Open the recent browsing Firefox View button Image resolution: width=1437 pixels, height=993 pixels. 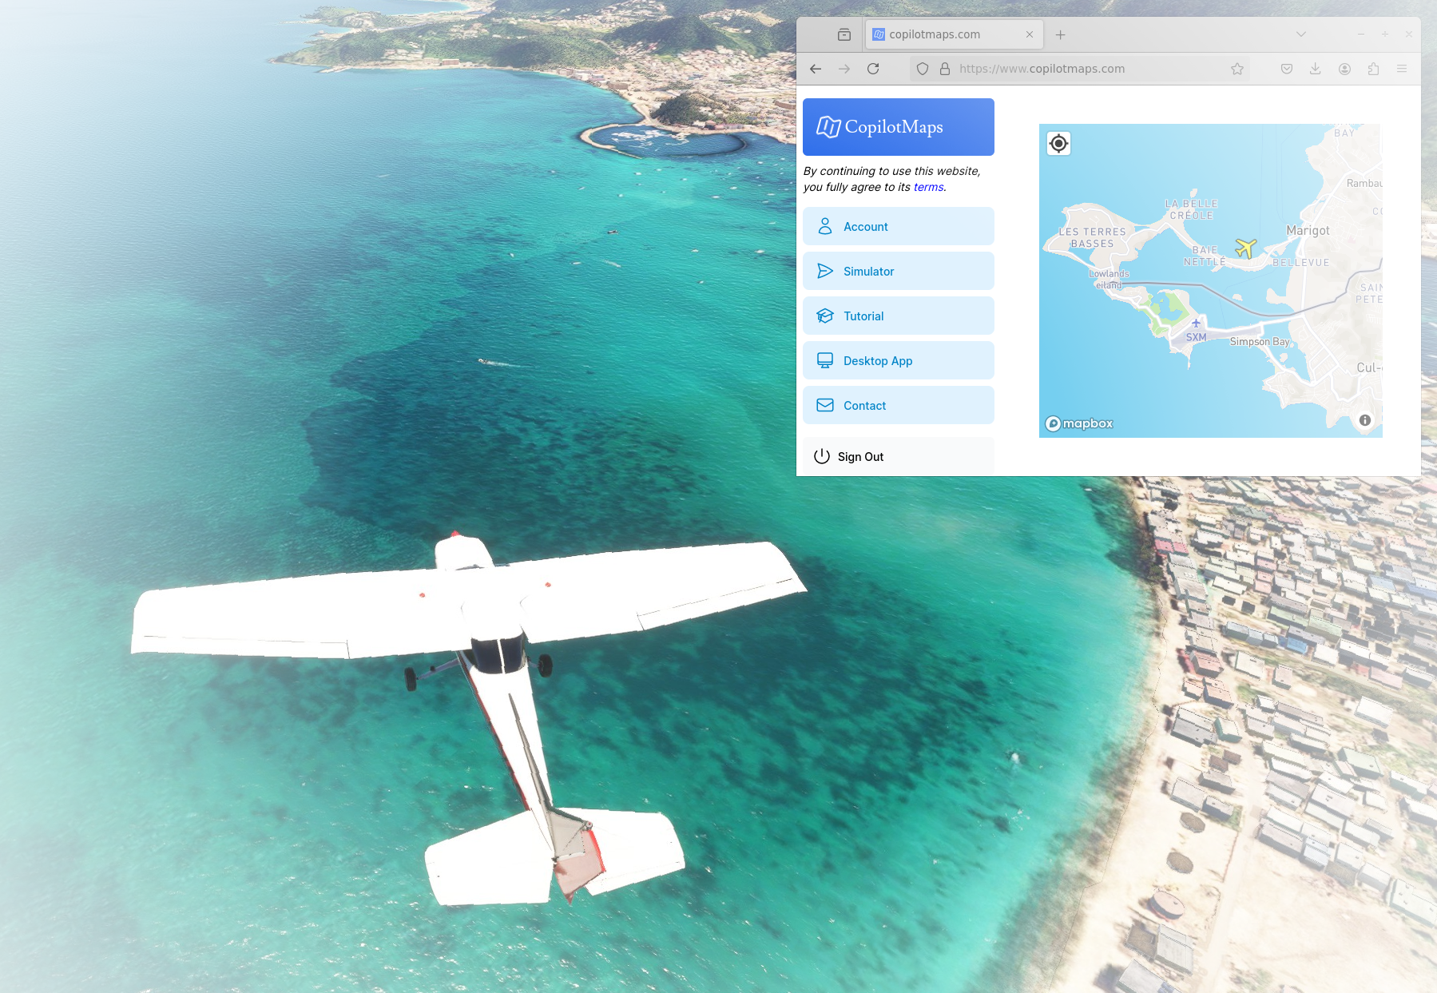[844, 34]
